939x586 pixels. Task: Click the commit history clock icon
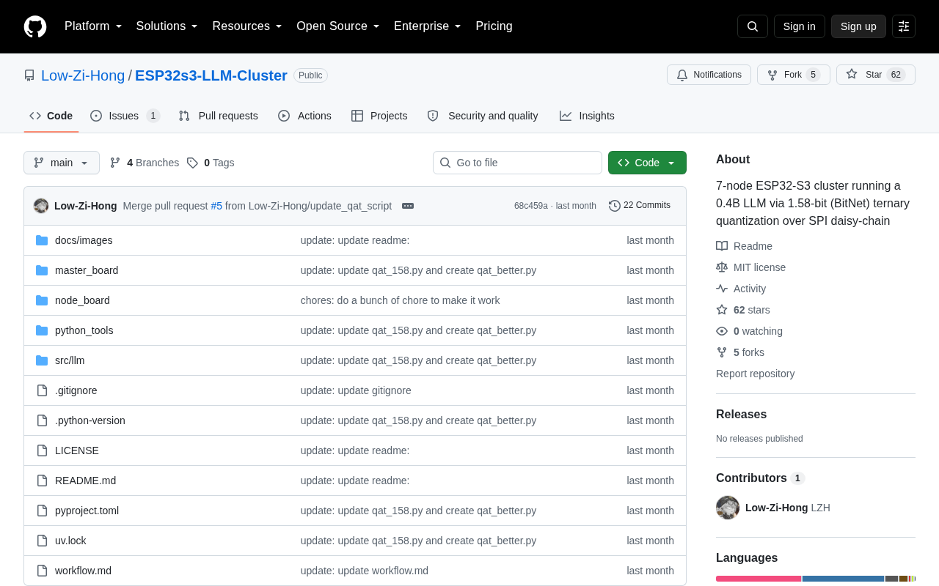tap(615, 206)
